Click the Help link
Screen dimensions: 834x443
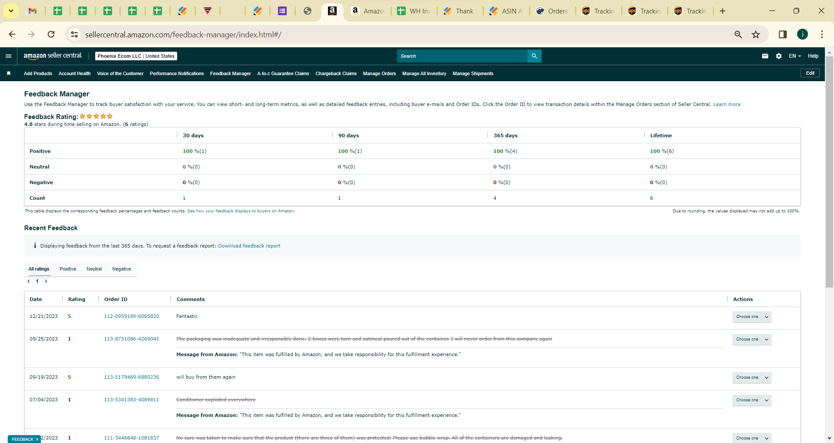click(813, 56)
